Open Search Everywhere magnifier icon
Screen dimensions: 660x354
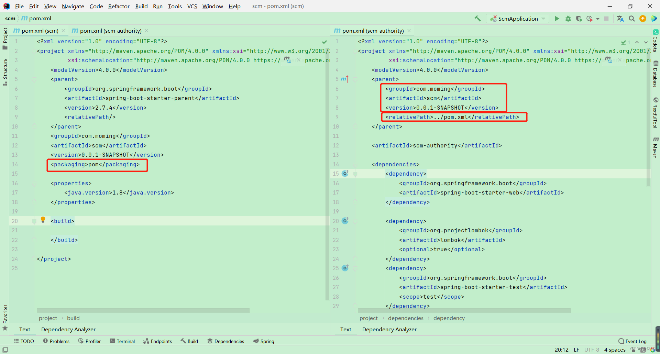[x=632, y=19]
